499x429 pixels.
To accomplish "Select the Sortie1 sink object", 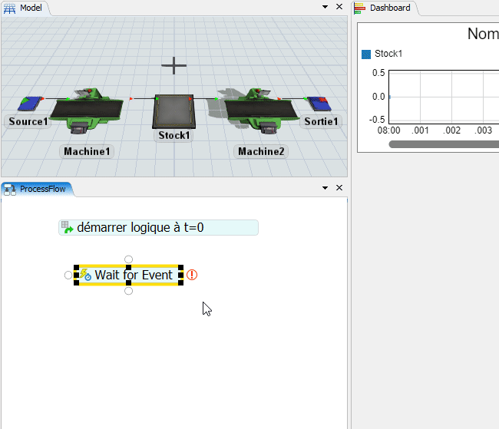I will (x=318, y=104).
